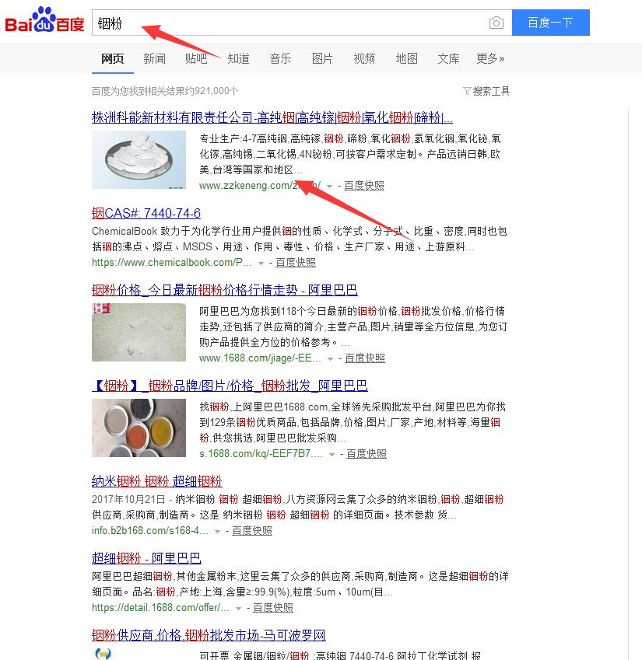The width and height of the screenshot is (642, 660).
Task: Click the colored powder bowls thumbnail
Action: 139,428
